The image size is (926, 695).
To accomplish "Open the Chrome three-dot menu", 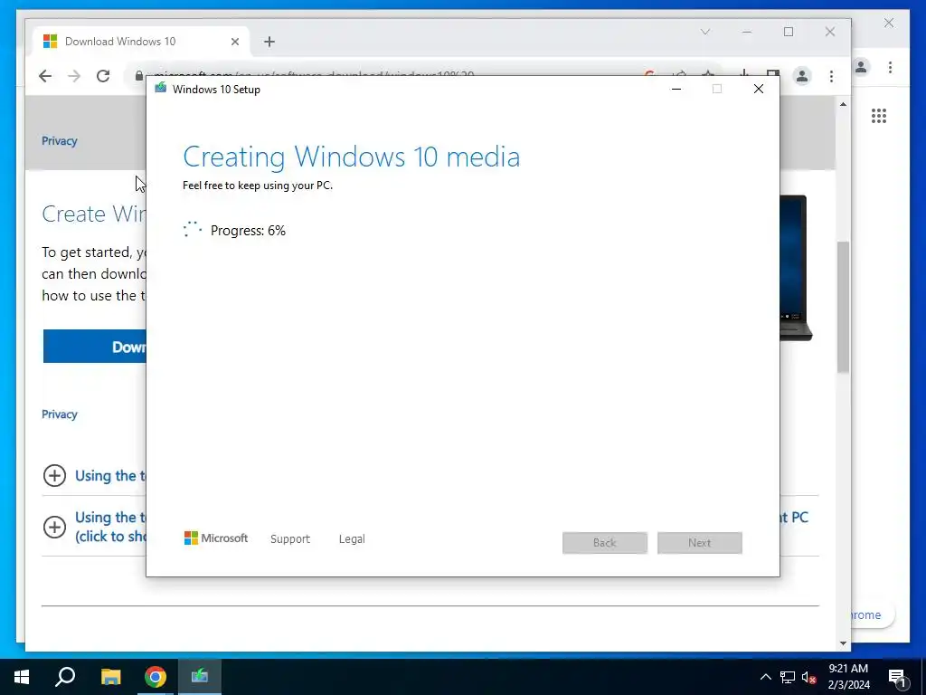I will [x=832, y=76].
